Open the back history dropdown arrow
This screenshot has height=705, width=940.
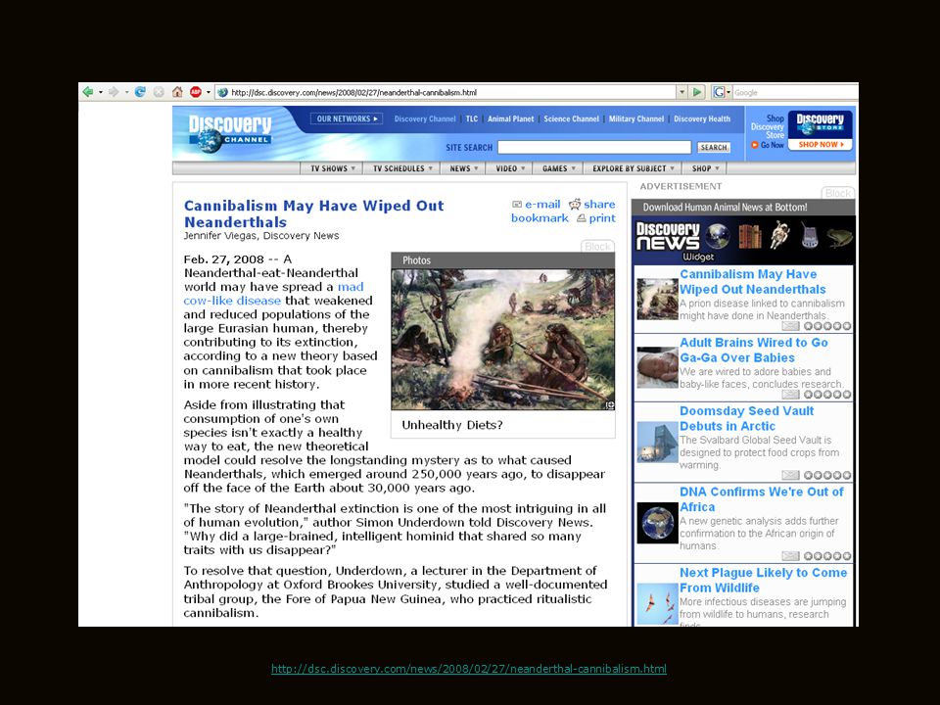point(101,92)
